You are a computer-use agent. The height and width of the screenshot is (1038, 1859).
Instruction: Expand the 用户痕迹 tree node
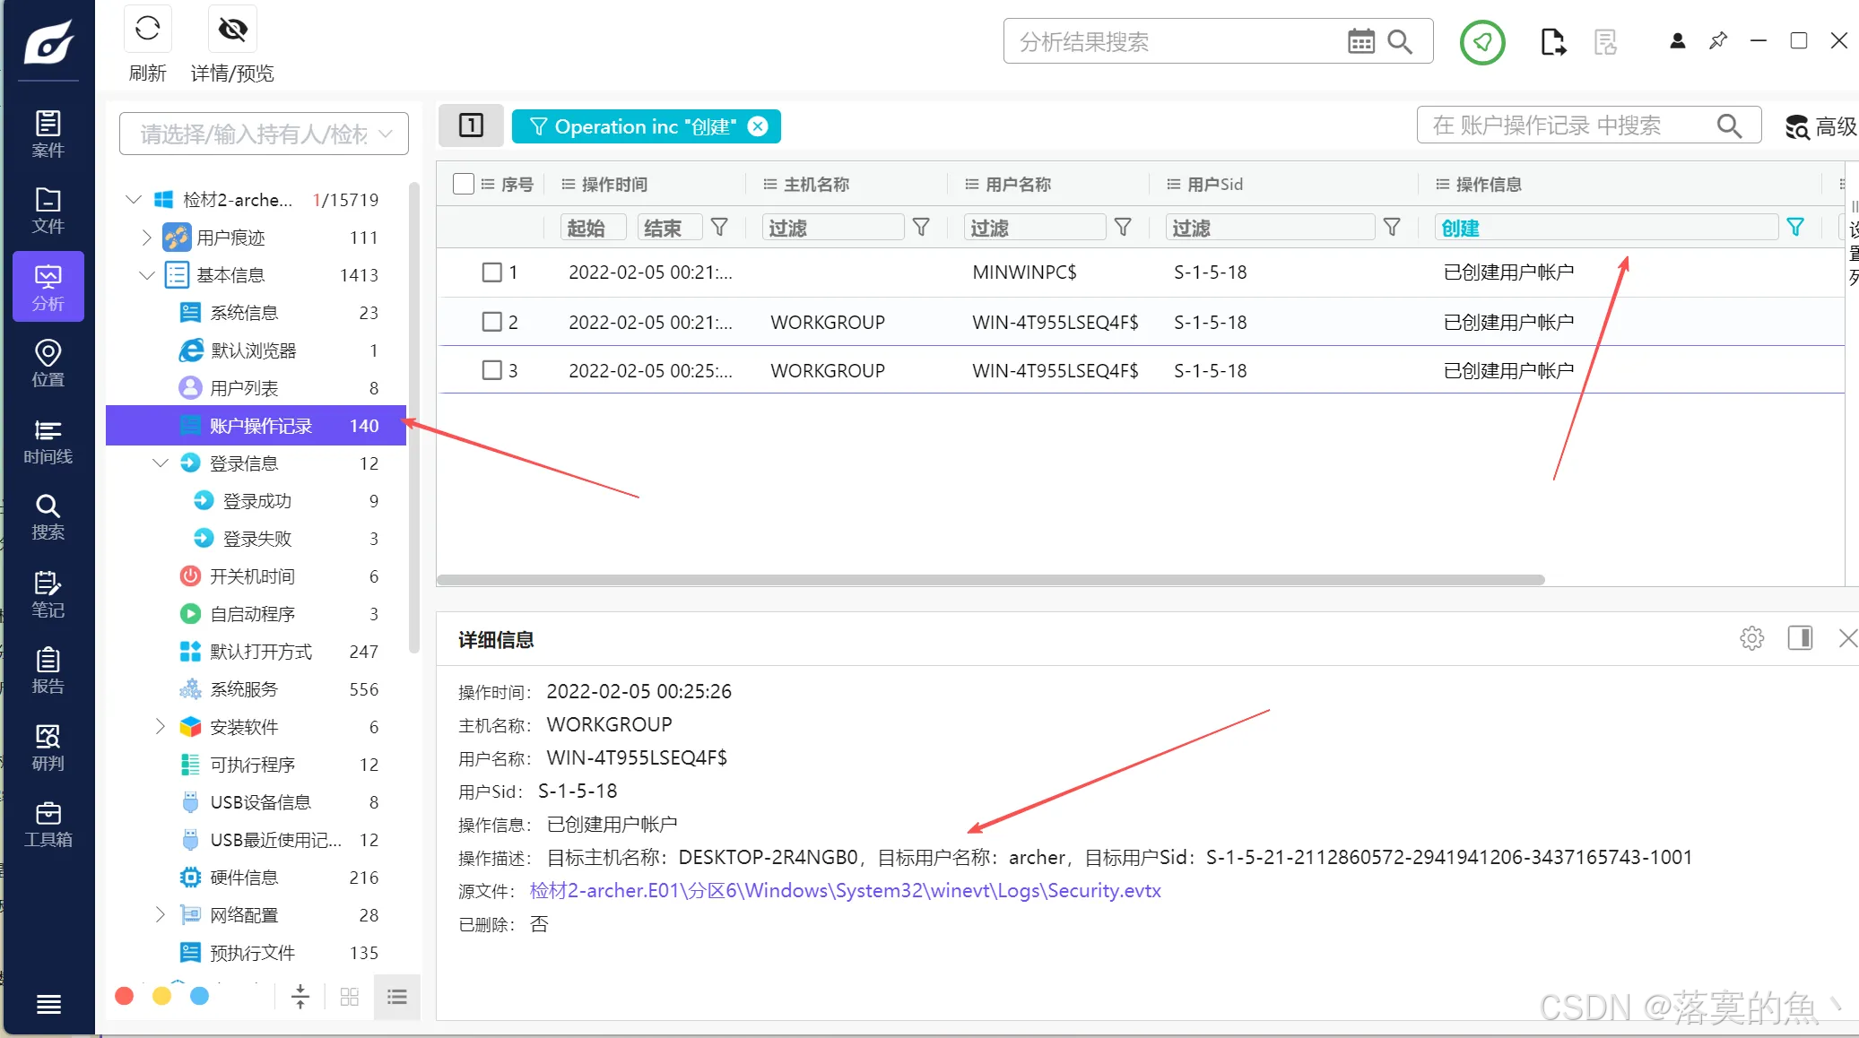[x=147, y=238]
